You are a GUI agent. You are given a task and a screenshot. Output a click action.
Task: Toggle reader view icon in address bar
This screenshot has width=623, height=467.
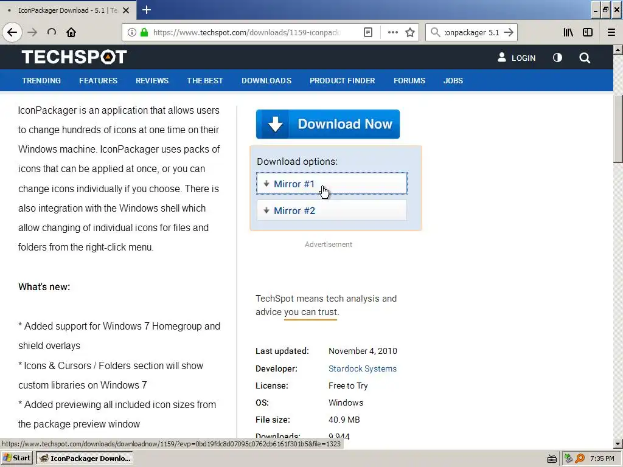368,32
